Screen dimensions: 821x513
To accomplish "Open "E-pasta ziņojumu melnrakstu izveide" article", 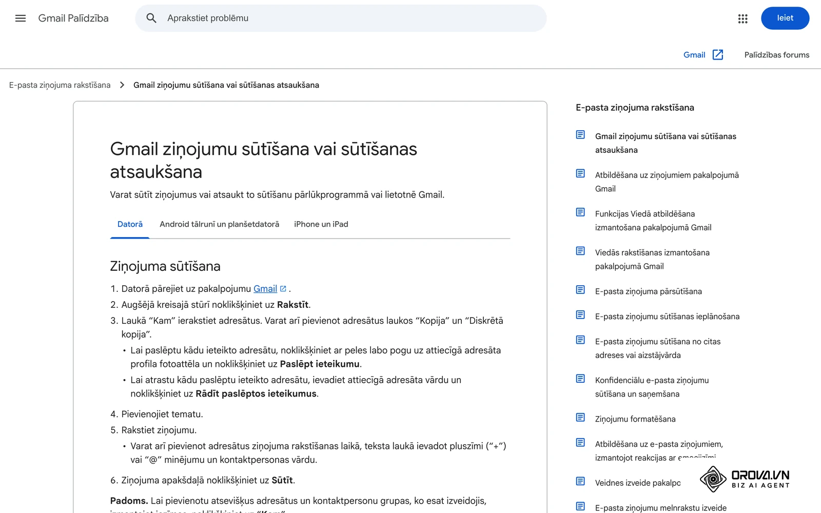I will (x=661, y=508).
